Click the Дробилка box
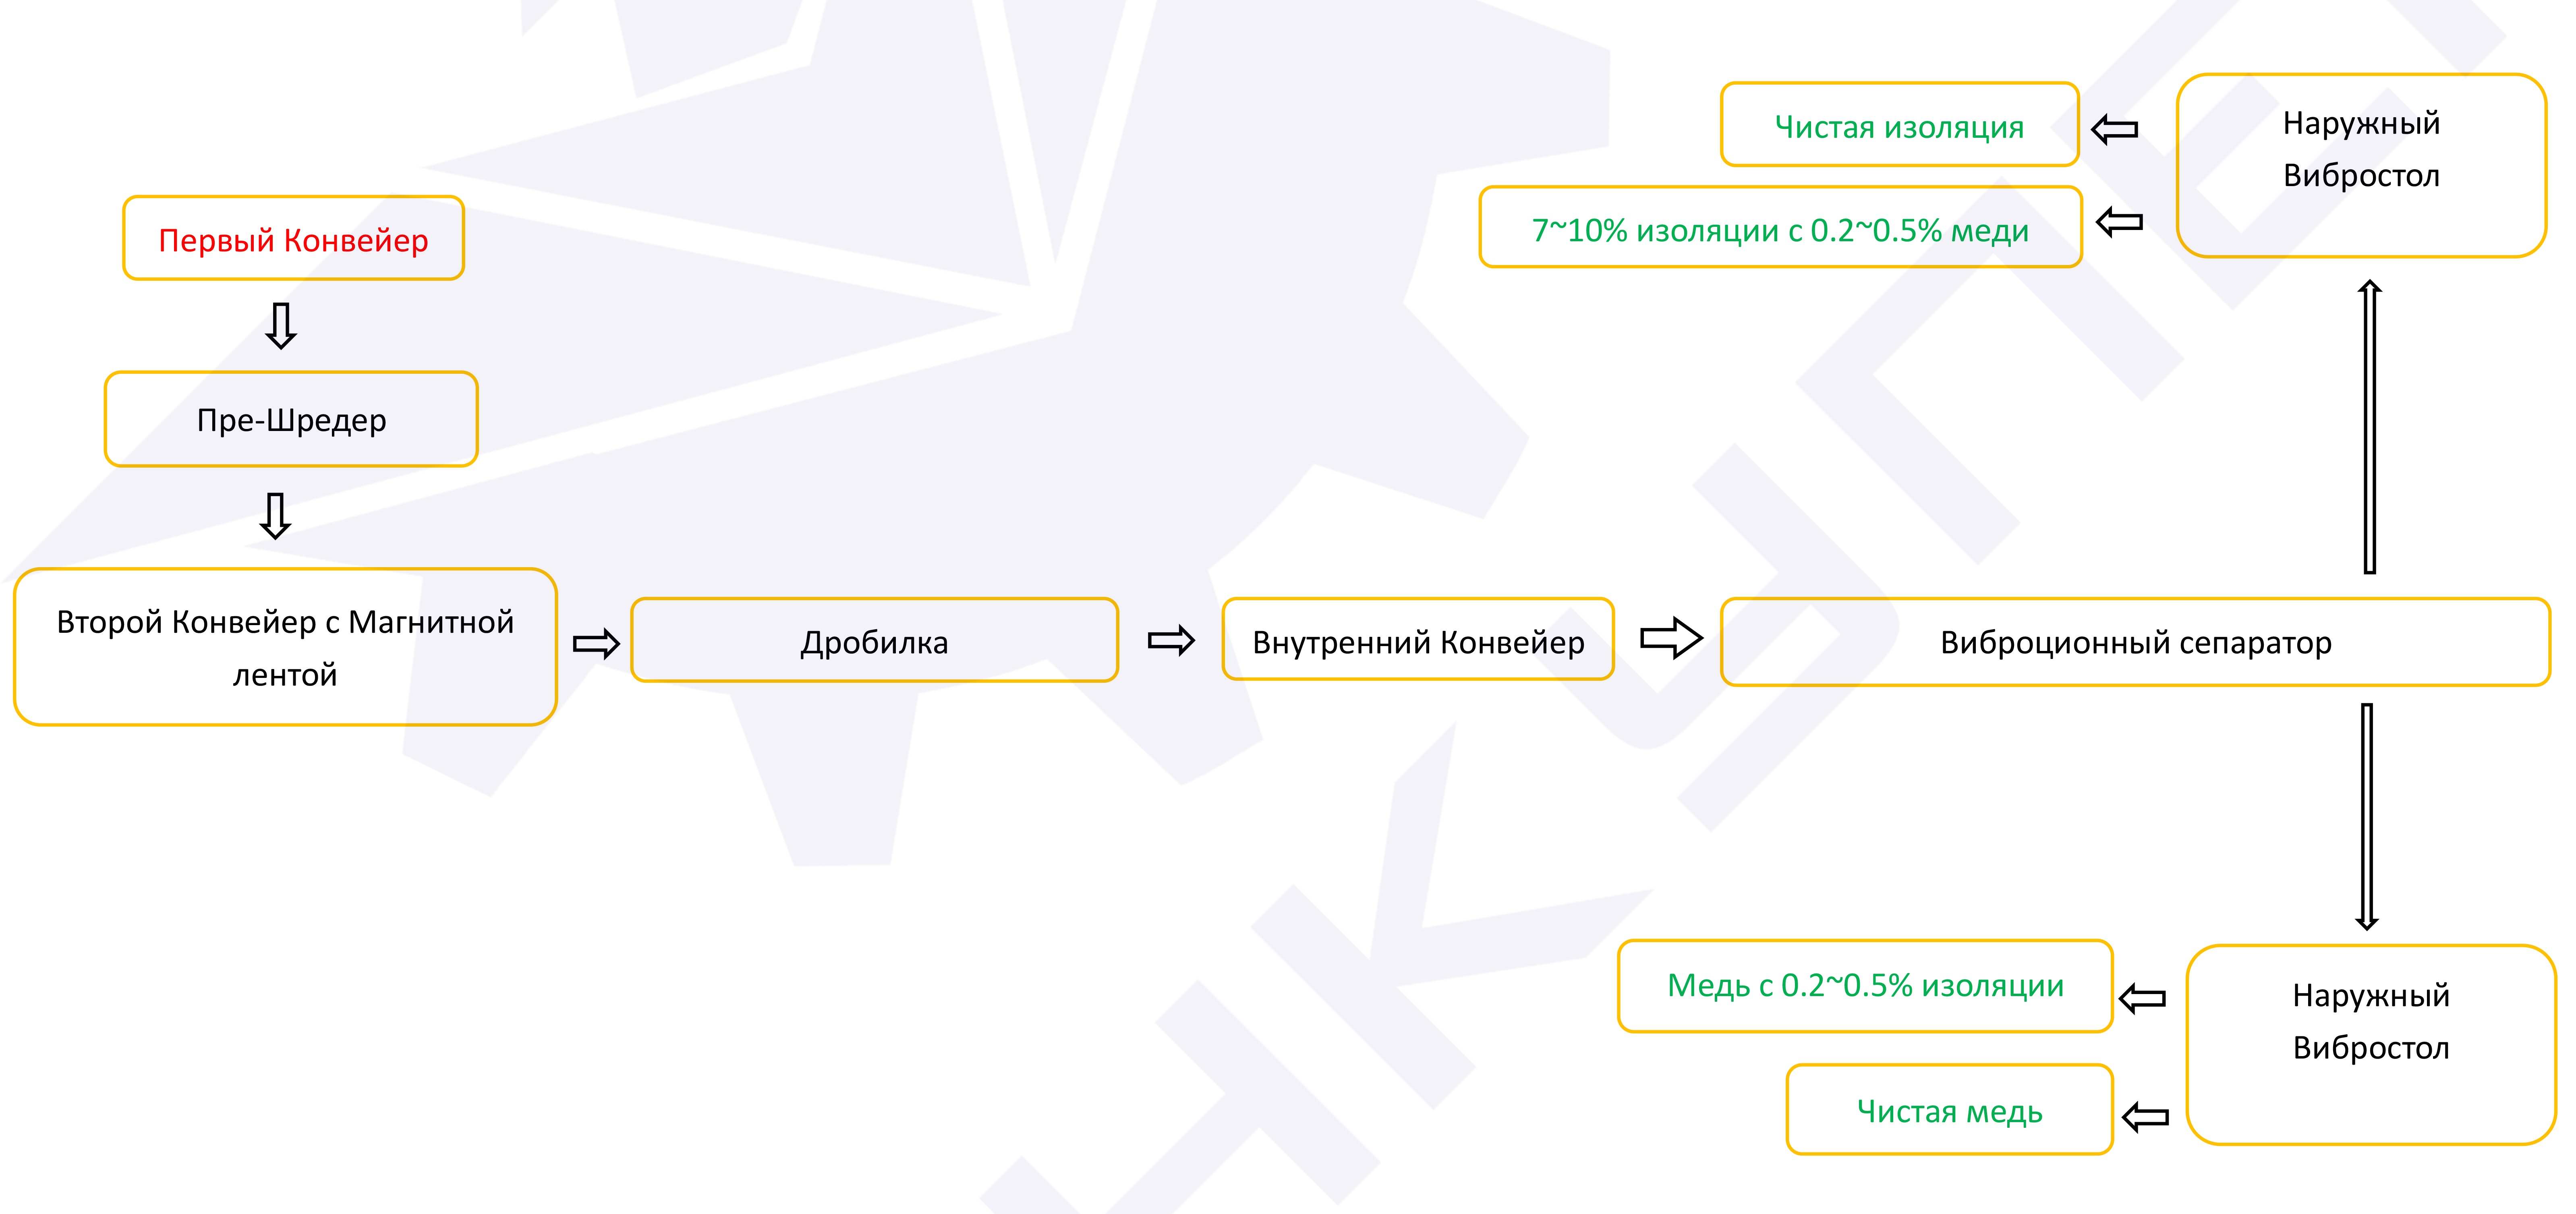Viewport: 2576px width, 1214px height. point(874,641)
